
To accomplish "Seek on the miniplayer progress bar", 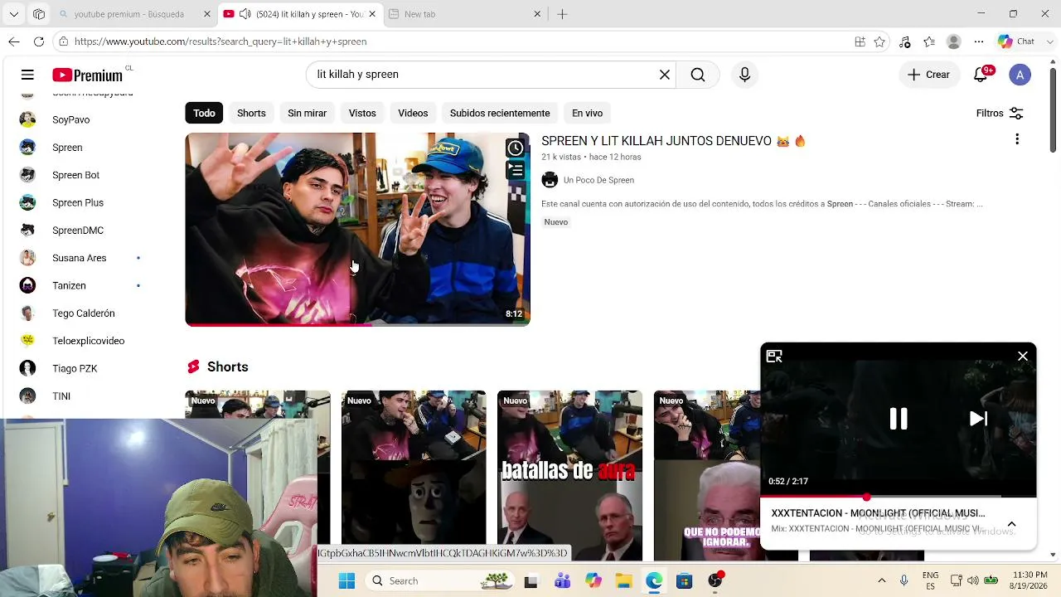I will coord(899,497).
